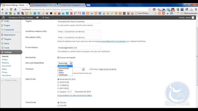Viewport: 198px width, 111px height.
Task: Open the Comments sidebar menu icon
Action: tap(2, 30)
